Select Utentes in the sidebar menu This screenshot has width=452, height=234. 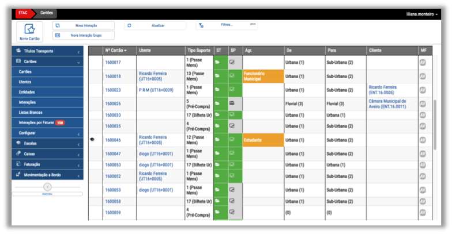click(25, 82)
